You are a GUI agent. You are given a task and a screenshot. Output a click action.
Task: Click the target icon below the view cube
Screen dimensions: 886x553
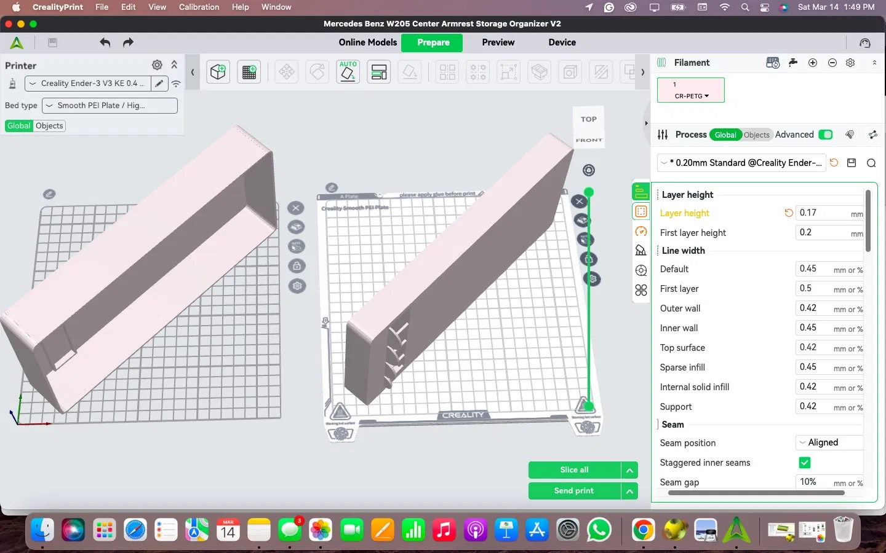[x=589, y=170]
